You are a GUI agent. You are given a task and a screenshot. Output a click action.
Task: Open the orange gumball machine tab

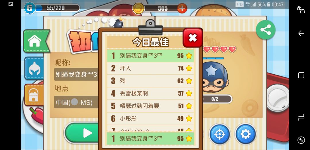[34, 95]
